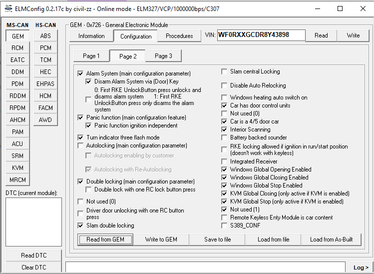Toggle Alarm System main configuration checkbox
374x274 pixels.
81,73
